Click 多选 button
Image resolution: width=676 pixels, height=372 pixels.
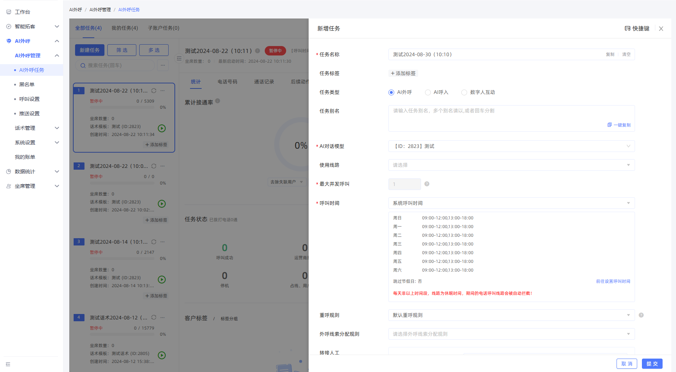pyautogui.click(x=154, y=50)
